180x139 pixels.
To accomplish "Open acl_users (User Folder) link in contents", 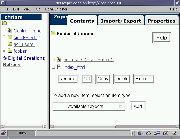I will point(89,60).
